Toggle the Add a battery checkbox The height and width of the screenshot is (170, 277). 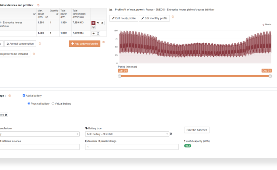coord(24,96)
